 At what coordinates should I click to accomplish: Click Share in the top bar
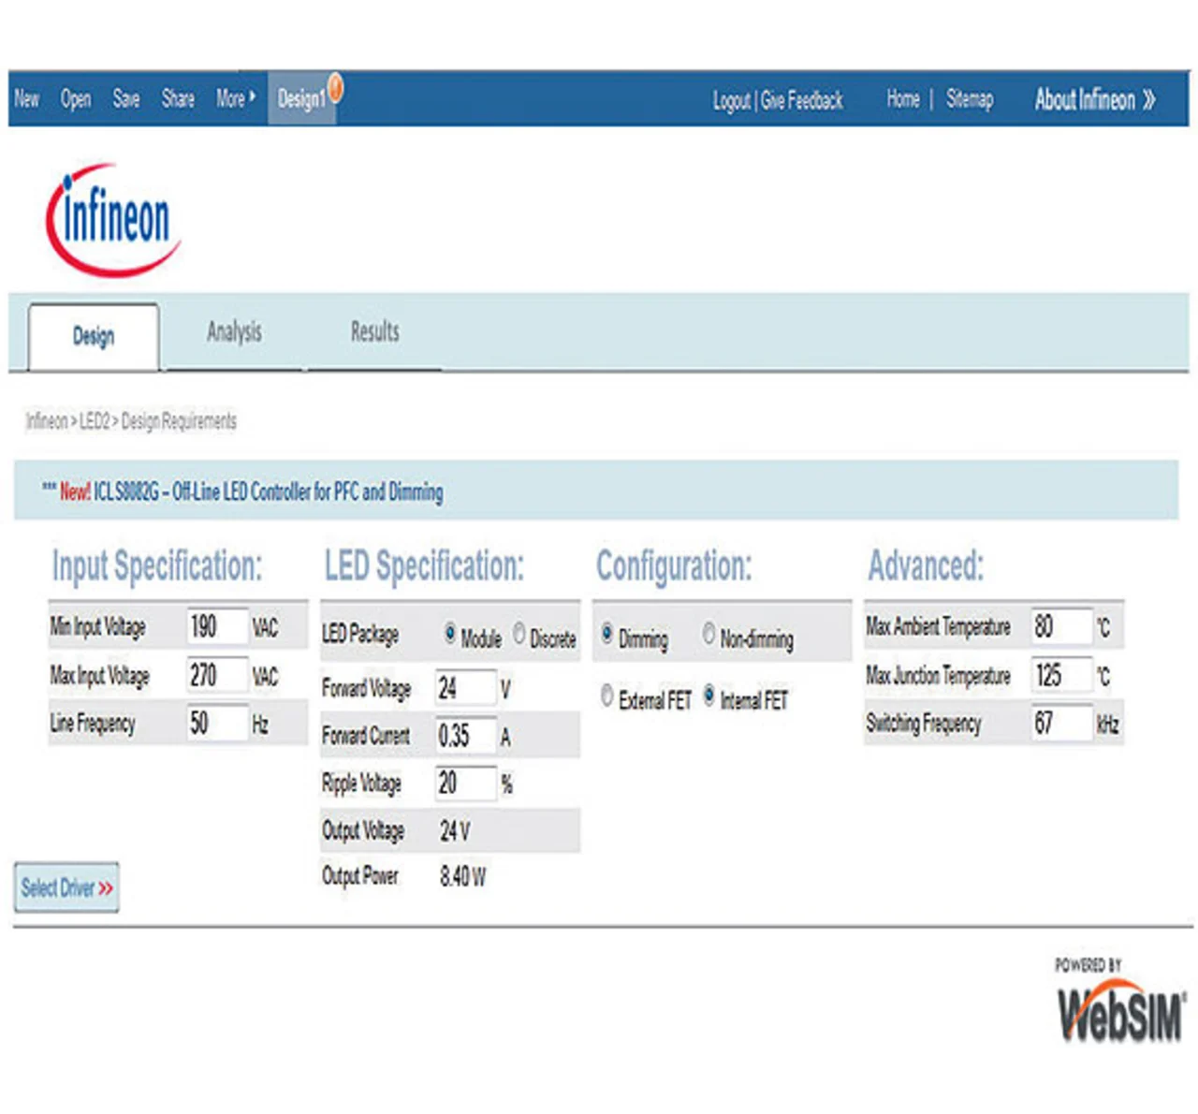(x=178, y=98)
